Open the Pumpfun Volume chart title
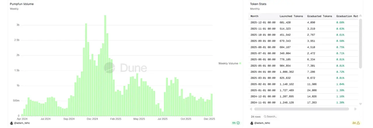373x128 pixels. click(22, 4)
